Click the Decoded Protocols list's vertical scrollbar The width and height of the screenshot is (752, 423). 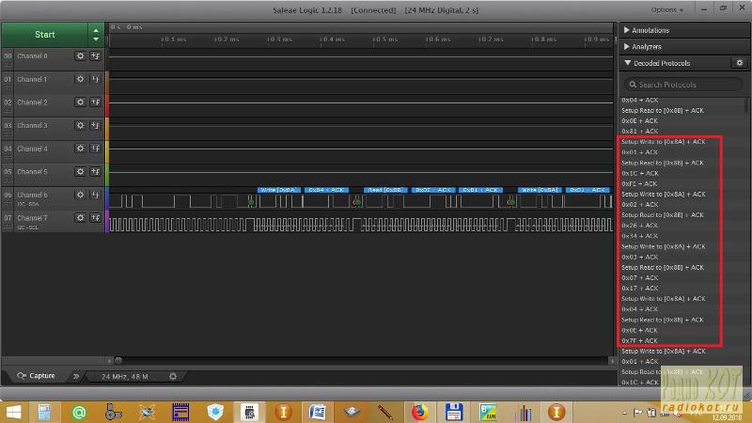click(746, 105)
